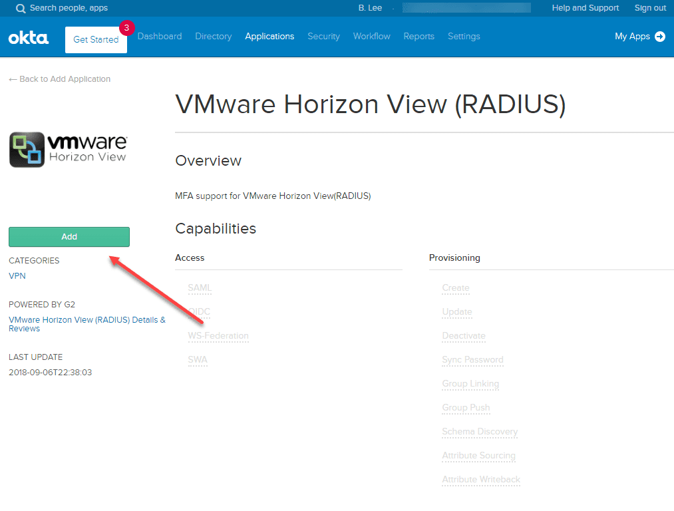Open VMware Horizon View Details & Reviews link
This screenshot has height=511, width=674.
click(x=87, y=324)
